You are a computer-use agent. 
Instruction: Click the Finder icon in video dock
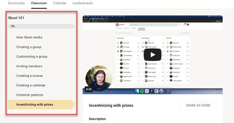tap(137, 91)
